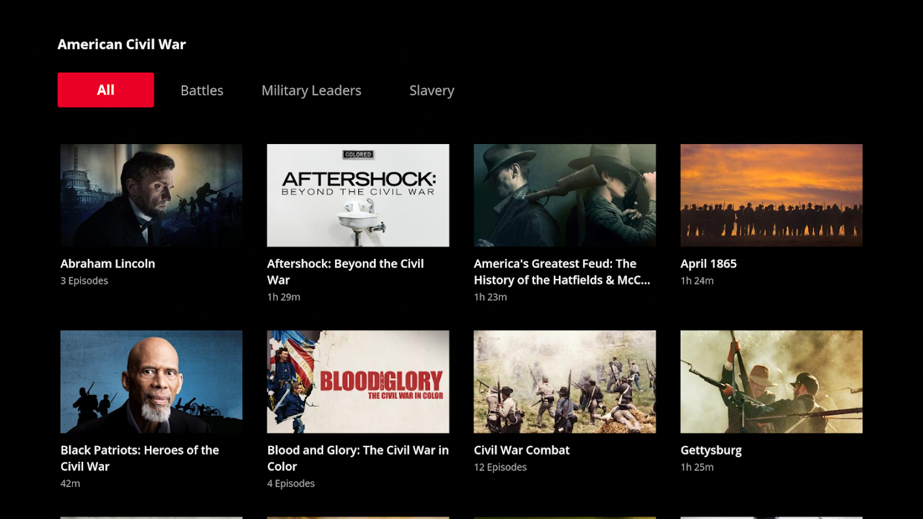The width and height of the screenshot is (923, 519).
Task: Click the 12 Episodes label under Civil War Combat
Action: [x=500, y=467]
